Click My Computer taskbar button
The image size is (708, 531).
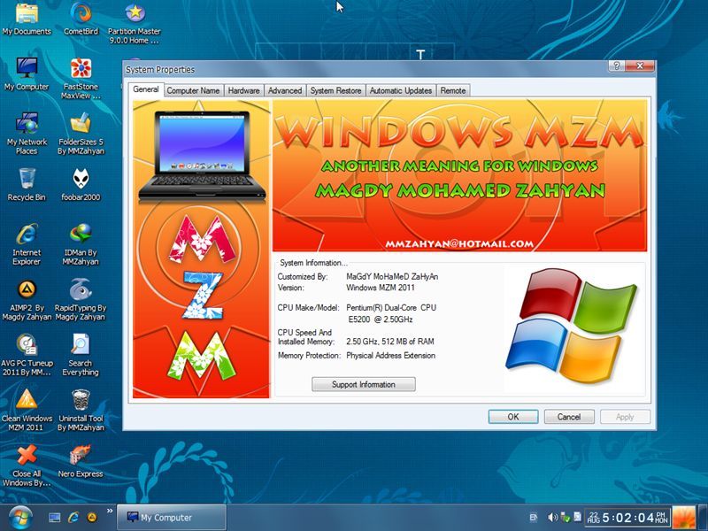[x=172, y=518]
